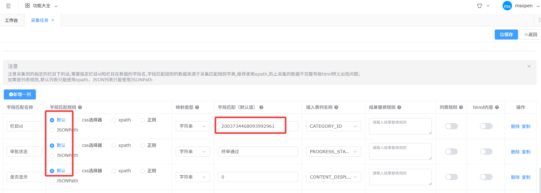541x193 pixels.
Task: Select xpath radio for 栏目id row
Action: (114, 120)
